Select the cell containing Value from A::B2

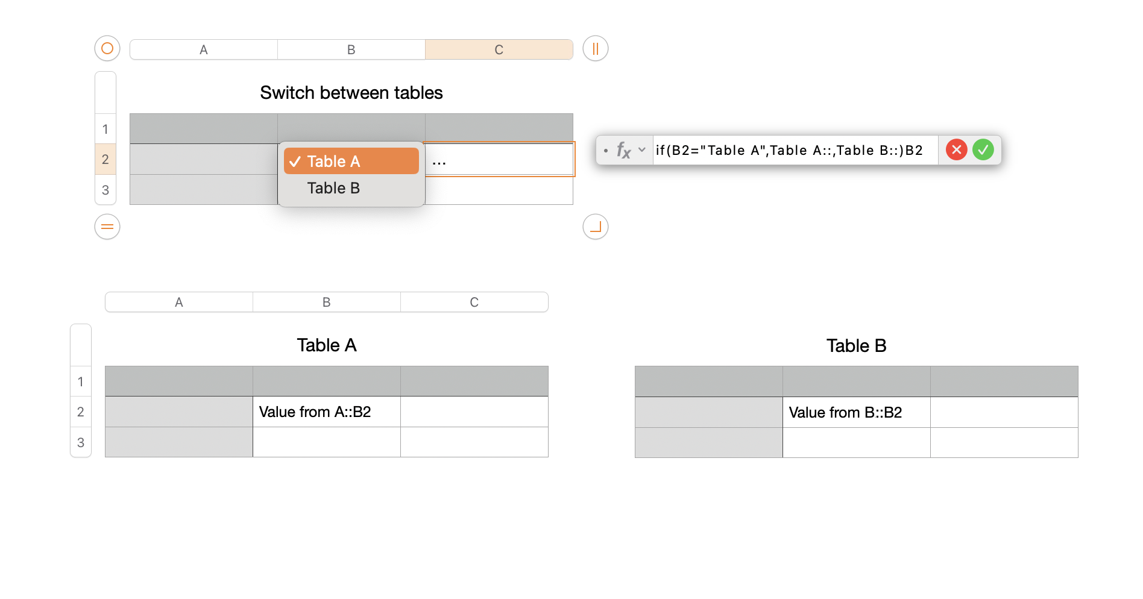(326, 412)
